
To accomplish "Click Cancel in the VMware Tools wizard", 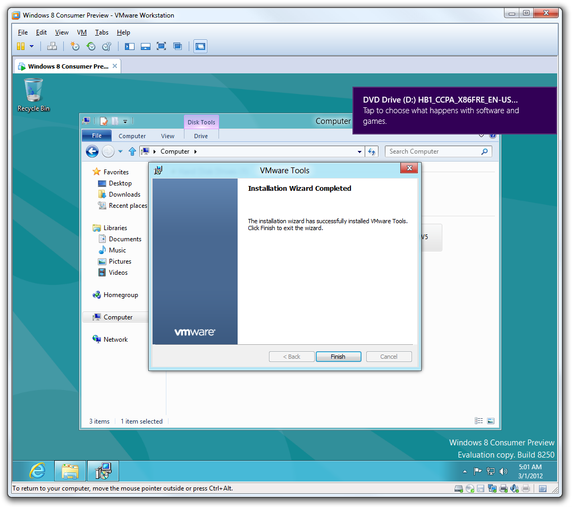I will (x=389, y=357).
